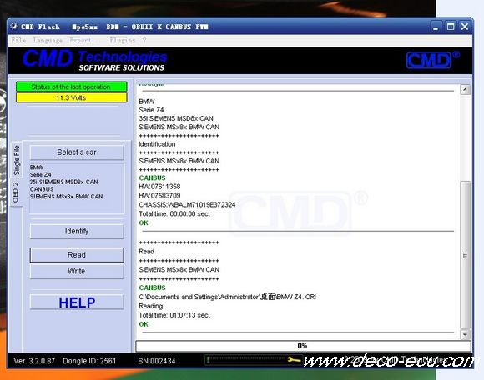484x380 pixels.
Task: Close the CMD Flash window
Action: click(x=465, y=27)
